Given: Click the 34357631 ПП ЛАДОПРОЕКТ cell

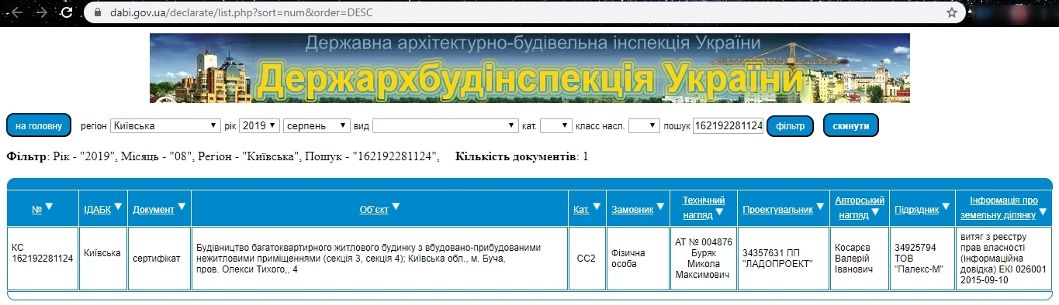Looking at the screenshot, I should tap(784, 259).
